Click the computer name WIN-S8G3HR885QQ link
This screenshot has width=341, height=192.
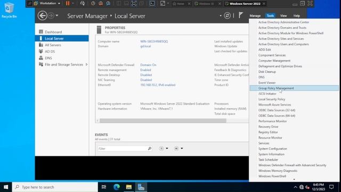click(154, 42)
